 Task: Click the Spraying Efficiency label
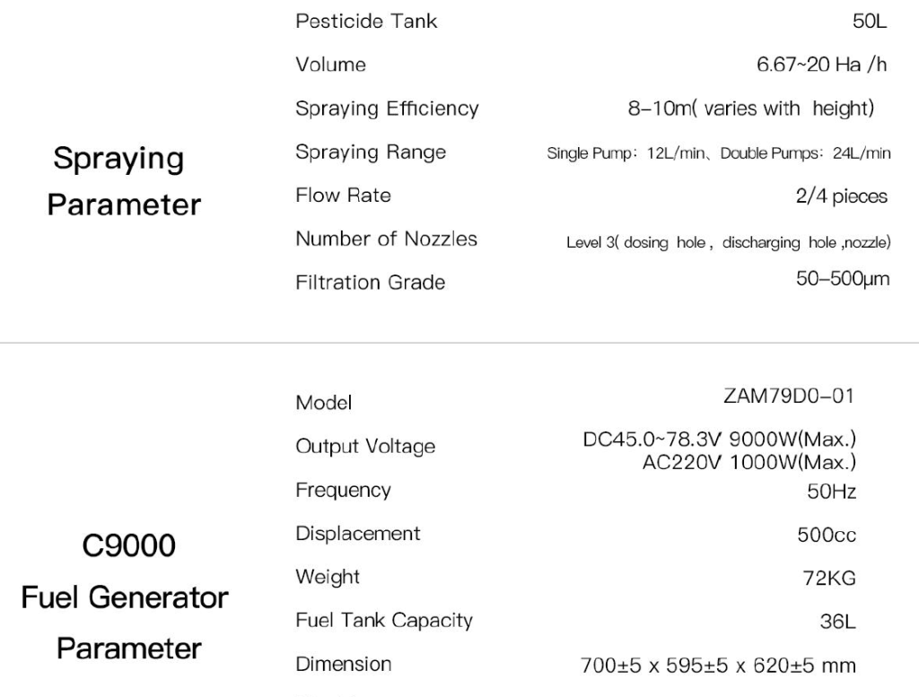(x=387, y=109)
